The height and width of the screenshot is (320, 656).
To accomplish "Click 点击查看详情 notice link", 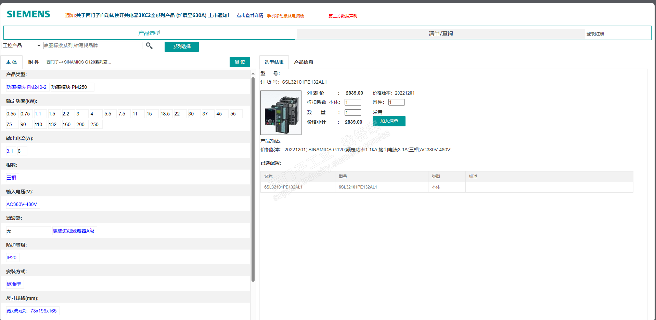I will 250,15.
